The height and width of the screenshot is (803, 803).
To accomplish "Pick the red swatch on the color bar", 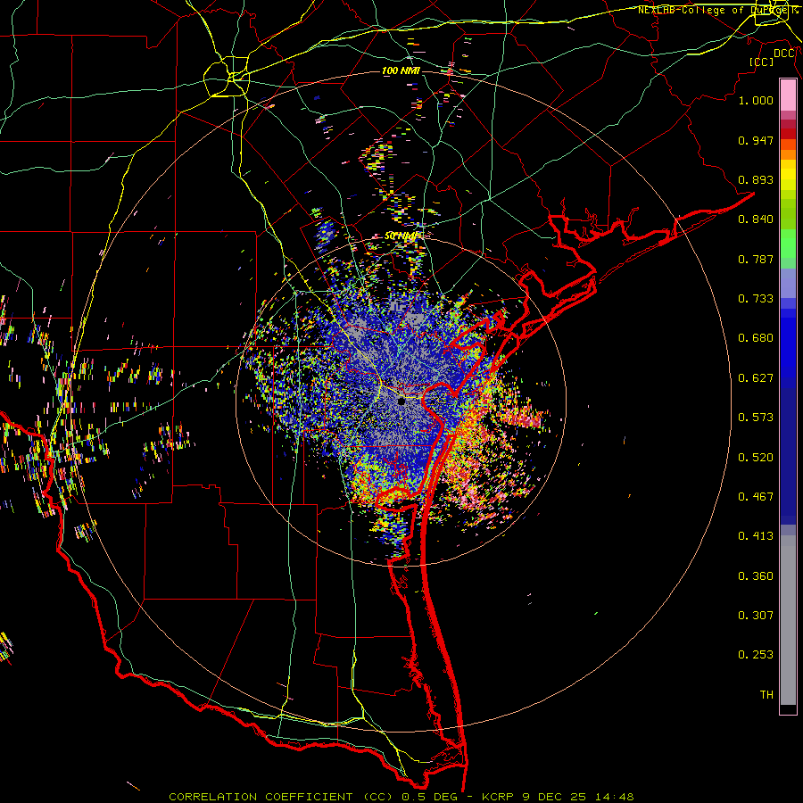I will pos(788,133).
